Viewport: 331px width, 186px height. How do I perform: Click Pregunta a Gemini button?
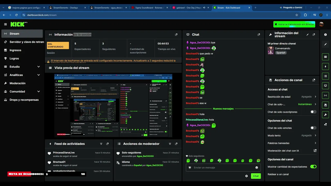291,8
